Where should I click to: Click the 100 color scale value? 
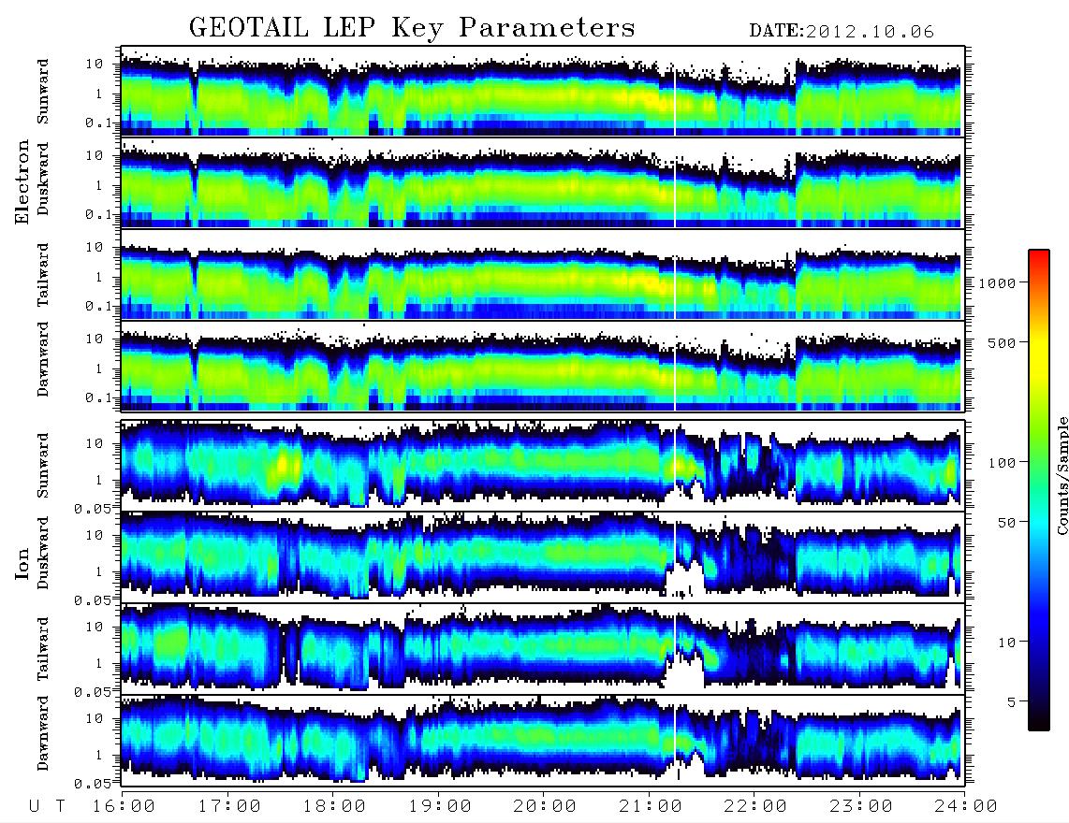tap(1002, 463)
